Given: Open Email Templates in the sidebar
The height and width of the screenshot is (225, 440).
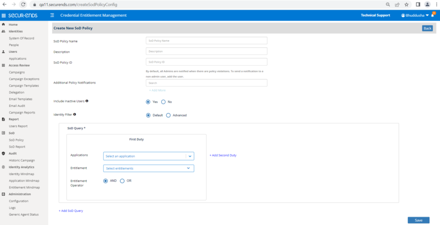Looking at the screenshot, I should (x=21, y=99).
